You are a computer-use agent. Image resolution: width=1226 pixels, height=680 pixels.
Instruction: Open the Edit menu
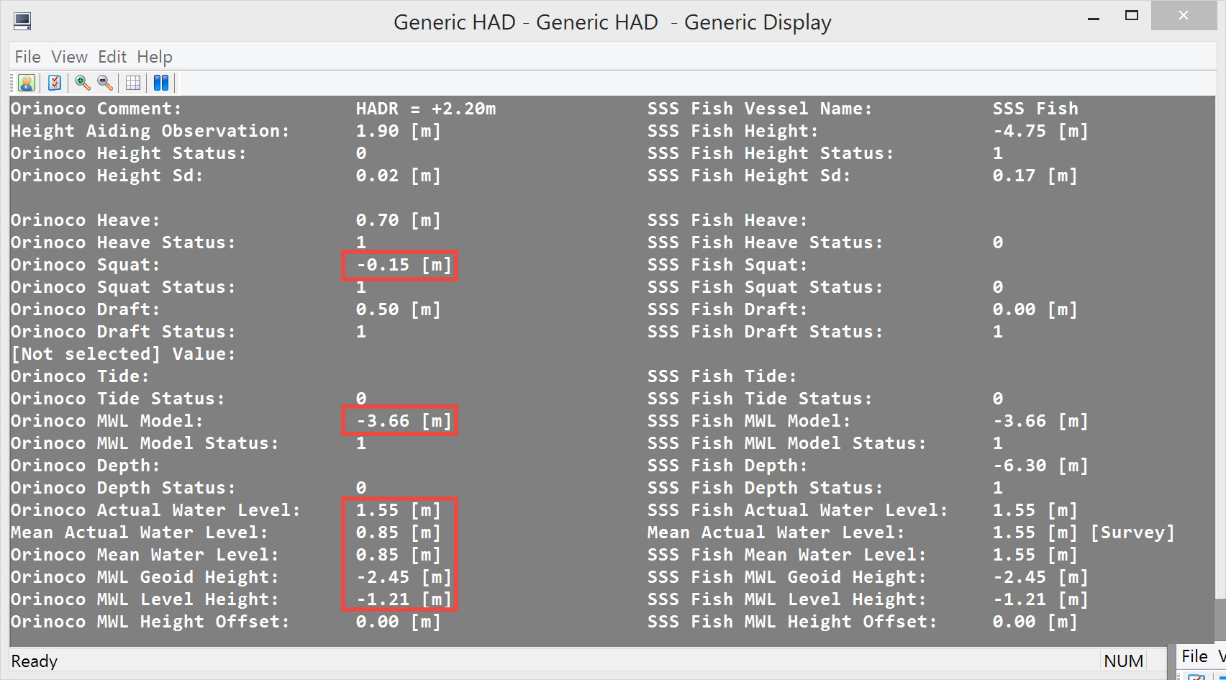(x=112, y=57)
